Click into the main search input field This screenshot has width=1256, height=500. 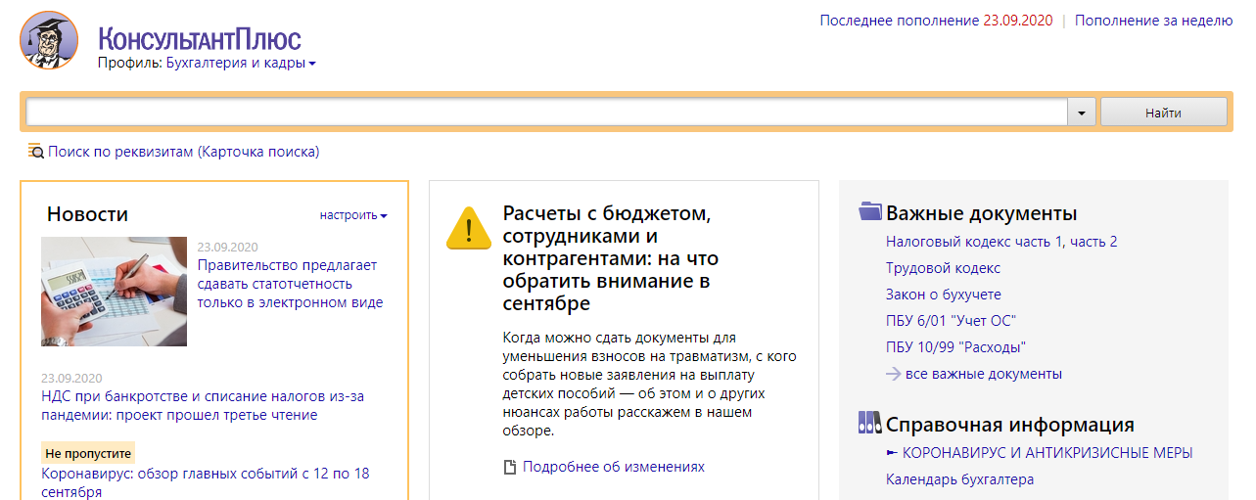tap(545, 113)
